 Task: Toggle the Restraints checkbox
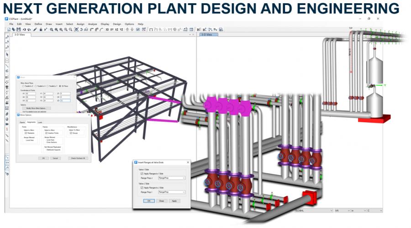click(x=26, y=133)
